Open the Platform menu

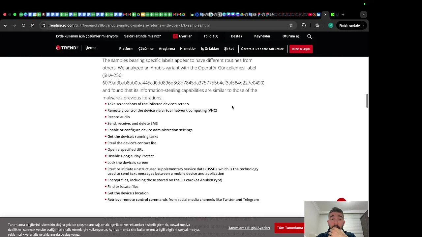[x=126, y=49]
